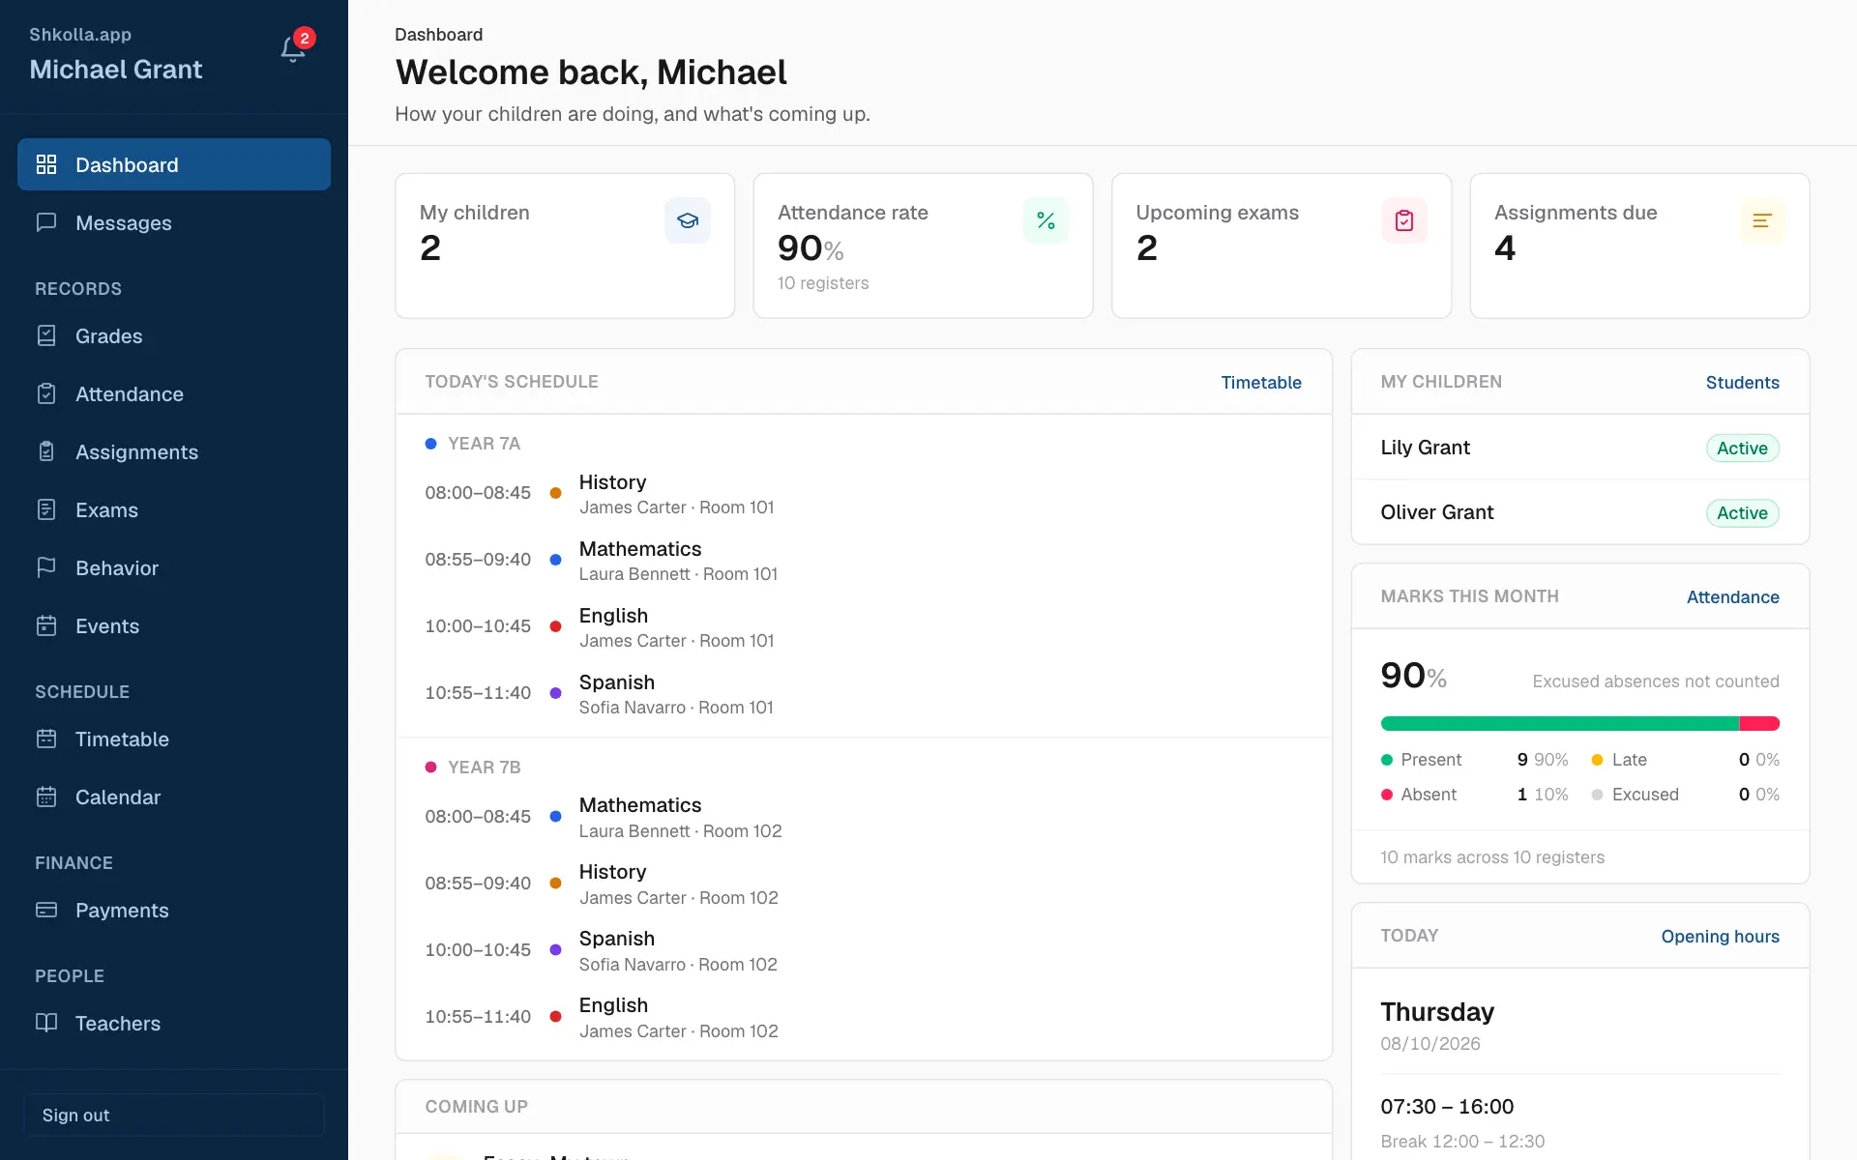Viewport: 1857px width, 1160px height.
Task: Click the Assignments icon in sidebar
Action: [x=46, y=451]
